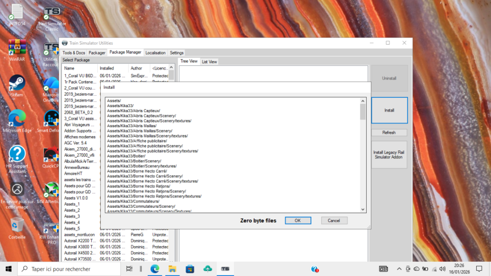Open HP Support Assistant desktop icon
Image resolution: width=491 pixels, height=276 pixels.
pyautogui.click(x=17, y=160)
